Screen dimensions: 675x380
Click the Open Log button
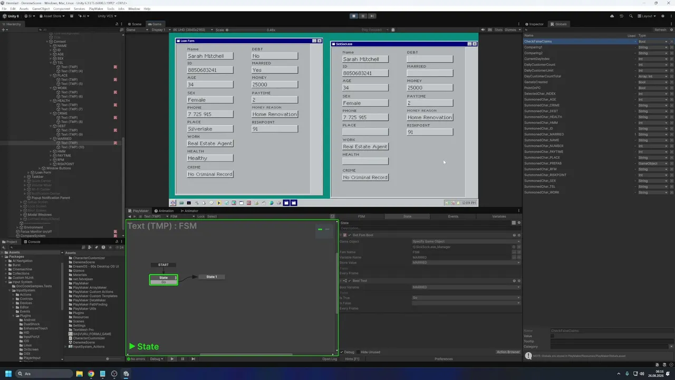(330, 359)
